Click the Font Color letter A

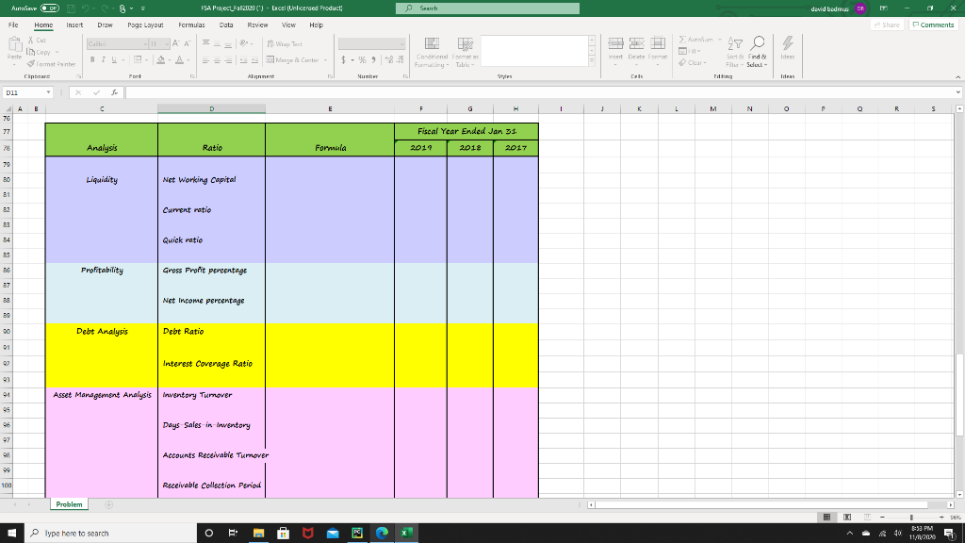[179, 59]
